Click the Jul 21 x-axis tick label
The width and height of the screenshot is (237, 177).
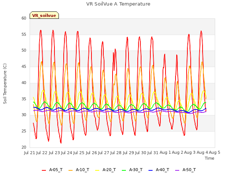(x=30, y=153)
